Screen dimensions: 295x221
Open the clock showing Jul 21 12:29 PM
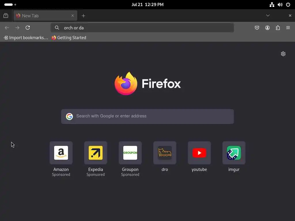[x=147, y=5]
